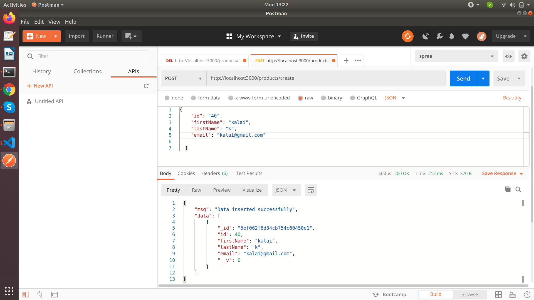
Task: Open the response Cookies tab
Action: (x=186, y=174)
